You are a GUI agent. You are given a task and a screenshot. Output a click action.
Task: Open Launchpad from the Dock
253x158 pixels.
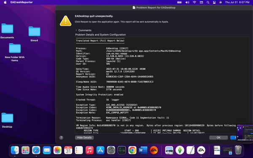tap(25, 150)
